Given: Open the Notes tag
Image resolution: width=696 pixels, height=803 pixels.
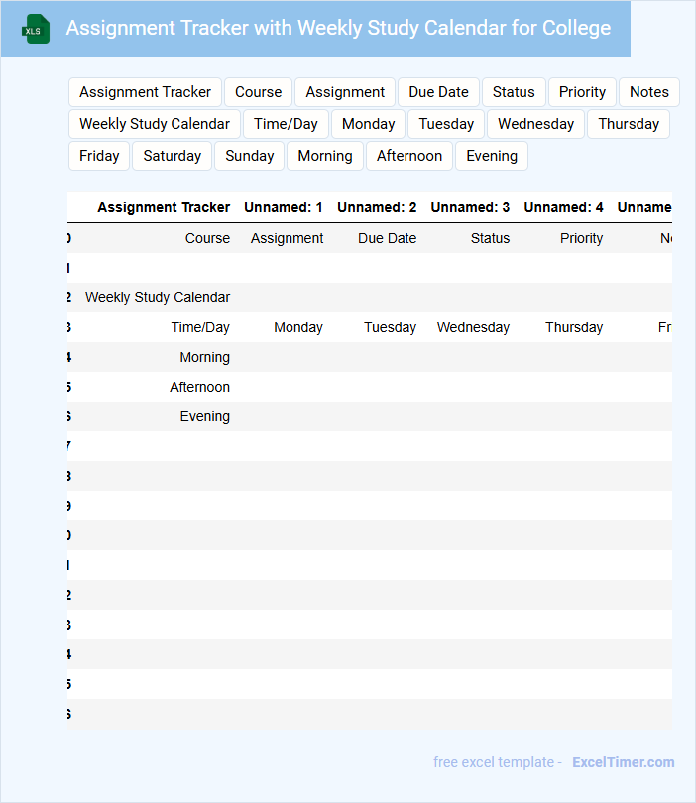Looking at the screenshot, I should (x=648, y=92).
